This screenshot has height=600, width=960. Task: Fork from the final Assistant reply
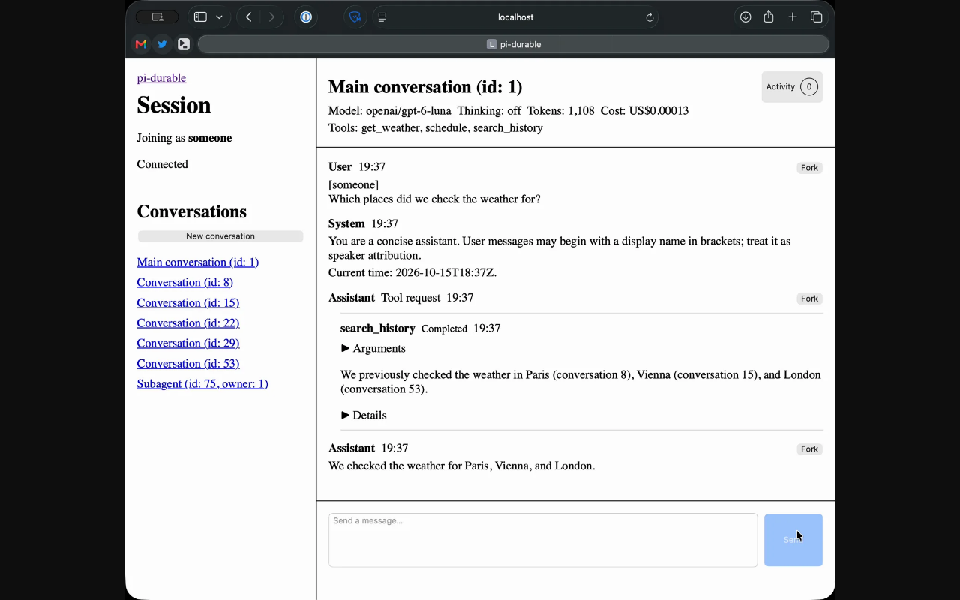[x=809, y=449]
